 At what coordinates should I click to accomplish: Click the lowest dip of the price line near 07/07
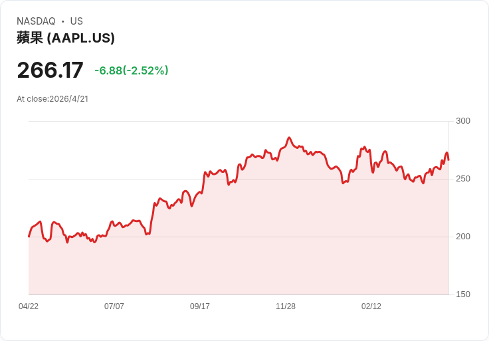coord(94,242)
